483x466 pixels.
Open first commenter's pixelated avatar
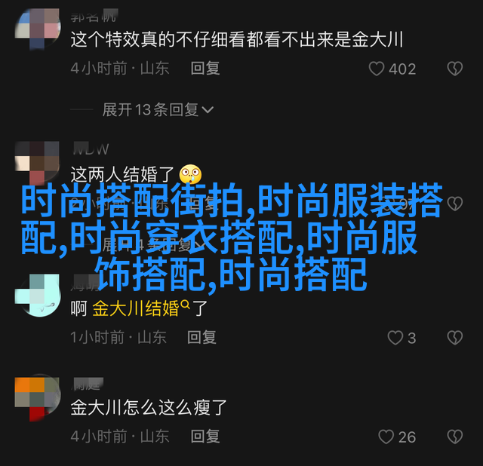pos(38,29)
